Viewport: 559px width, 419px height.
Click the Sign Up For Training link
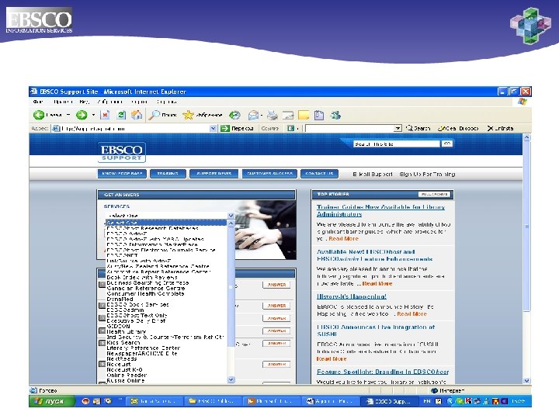click(x=427, y=175)
